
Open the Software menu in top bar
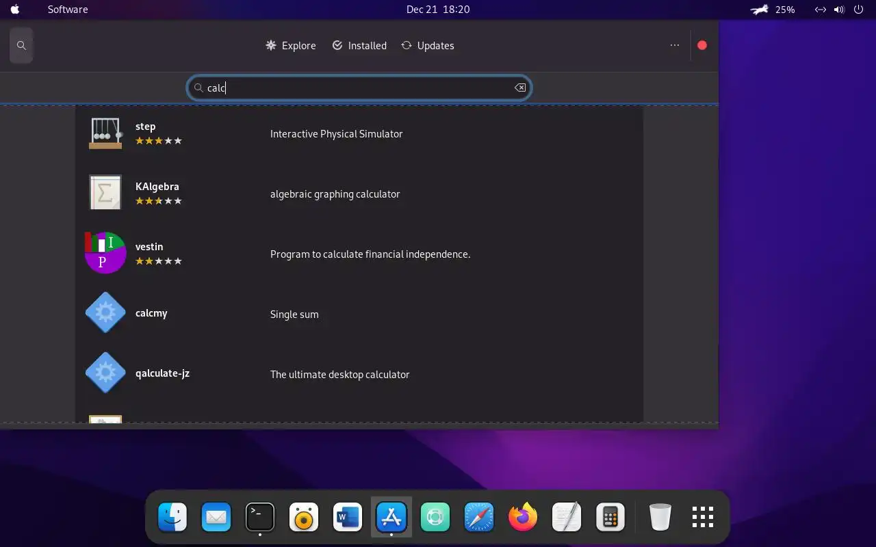pos(68,10)
